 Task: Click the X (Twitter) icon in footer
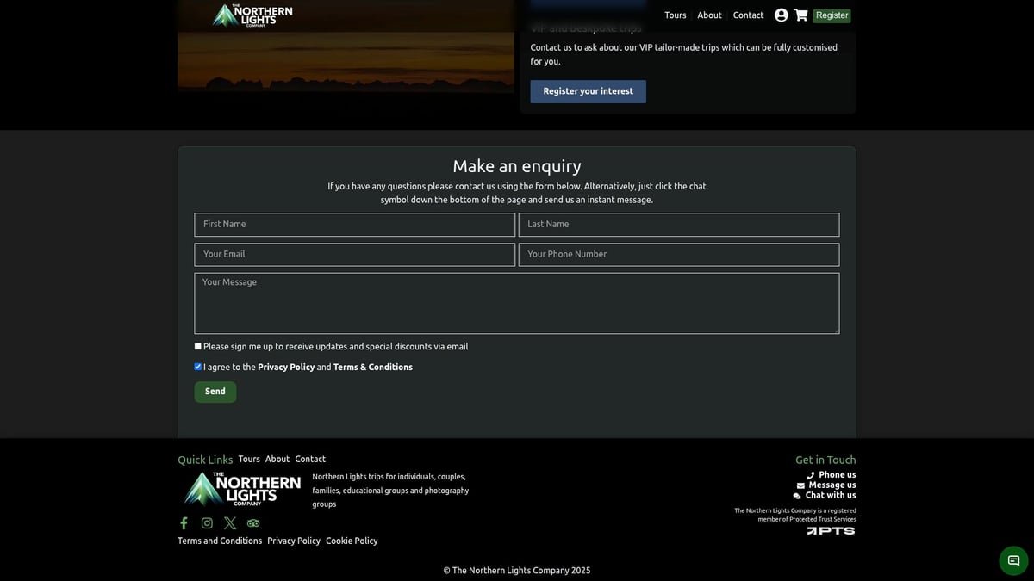(230, 523)
